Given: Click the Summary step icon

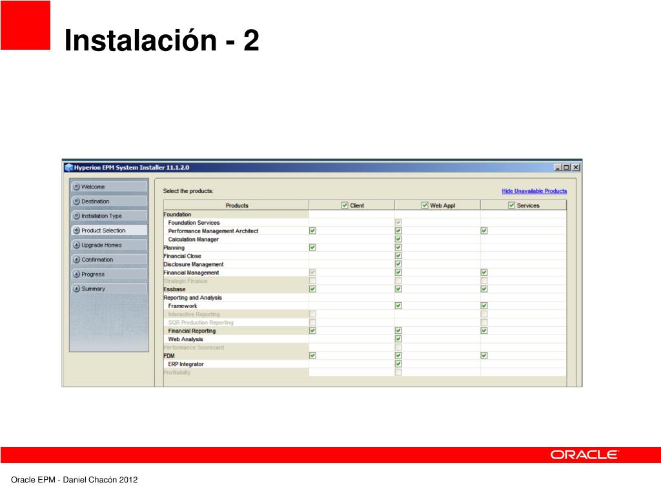Looking at the screenshot, I should pos(76,289).
